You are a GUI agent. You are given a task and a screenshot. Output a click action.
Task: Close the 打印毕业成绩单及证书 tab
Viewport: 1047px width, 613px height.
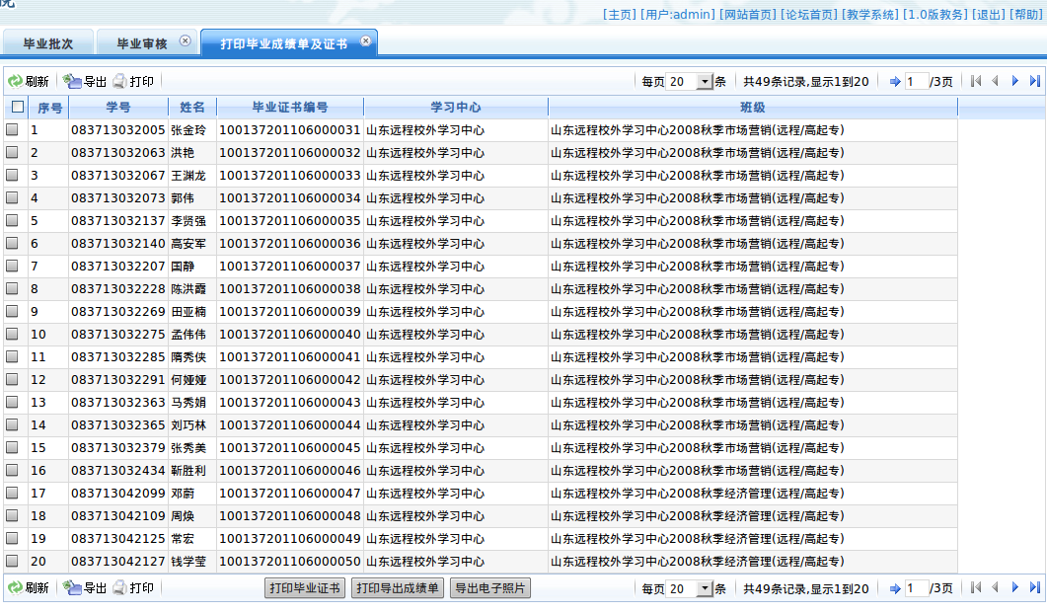tap(365, 41)
